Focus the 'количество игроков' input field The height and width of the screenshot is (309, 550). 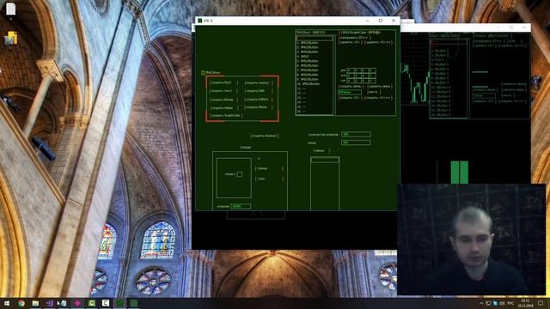(356, 134)
